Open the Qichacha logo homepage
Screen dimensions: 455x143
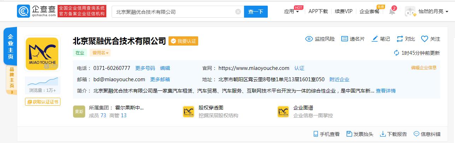[36, 11]
